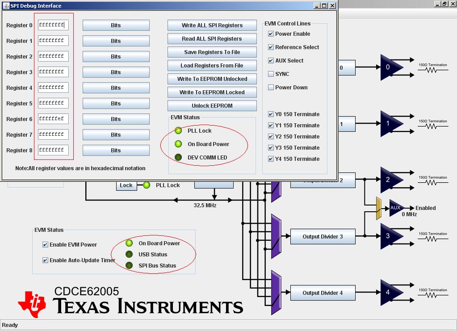
Task: Toggle Y2 150 Terminate checkbox
Action: (x=271, y=136)
